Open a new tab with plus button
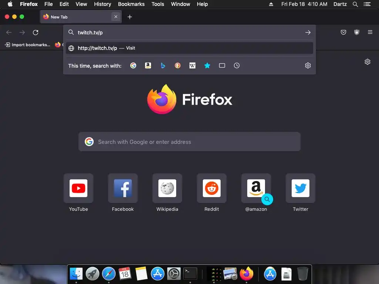Viewport: 379px width, 284px height. pyautogui.click(x=130, y=17)
